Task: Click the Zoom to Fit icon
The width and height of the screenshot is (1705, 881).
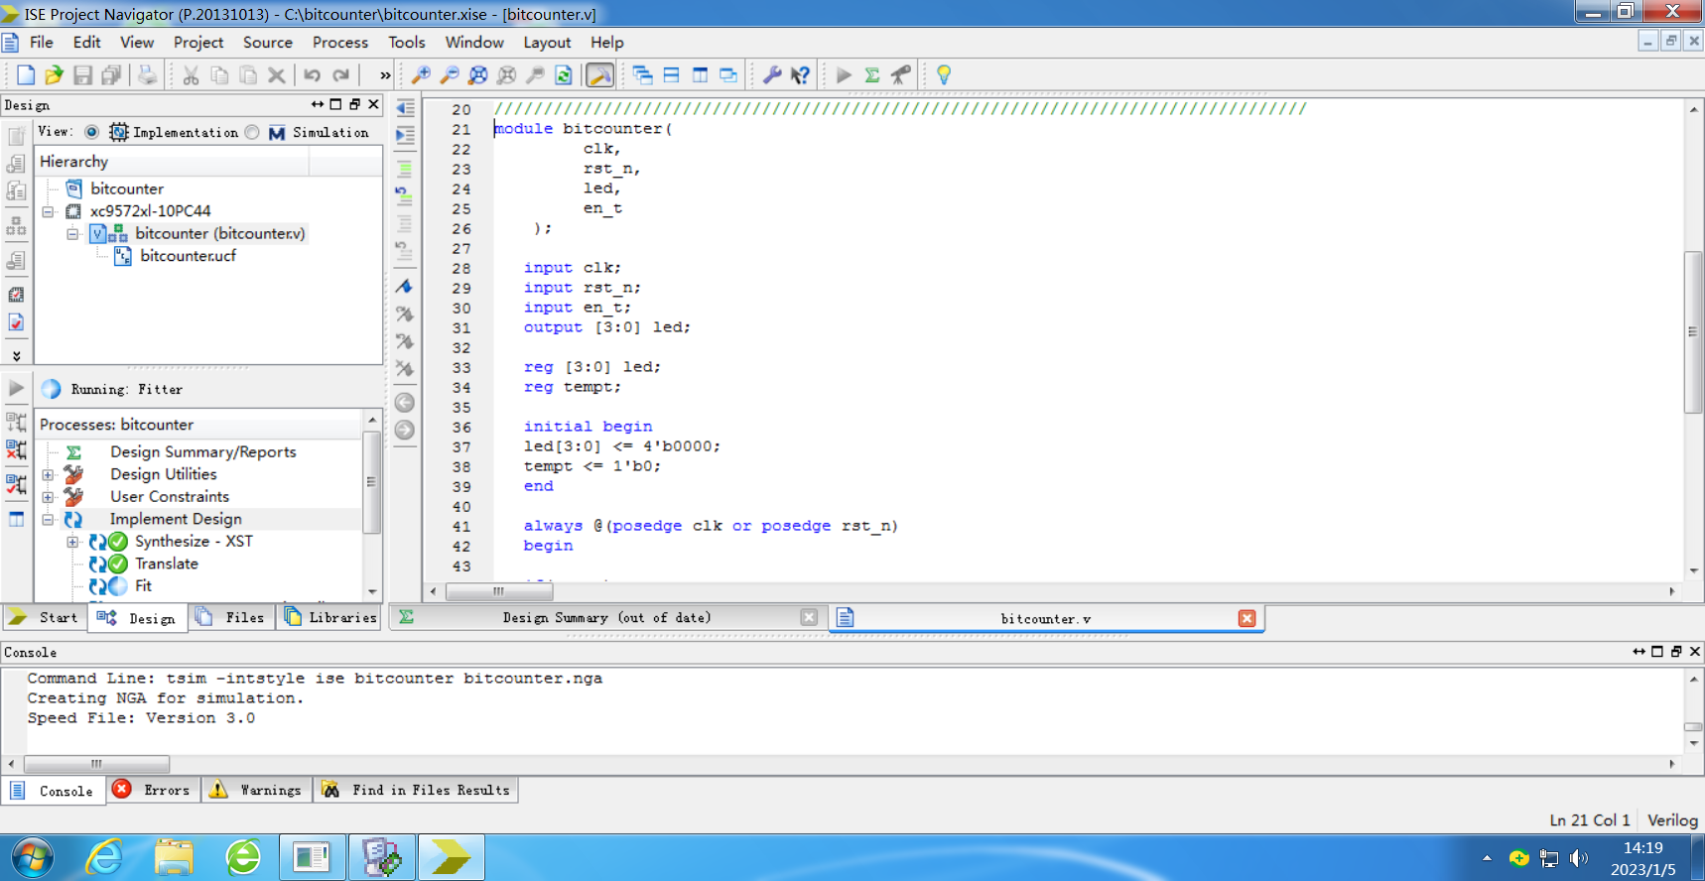Action: pos(478,75)
